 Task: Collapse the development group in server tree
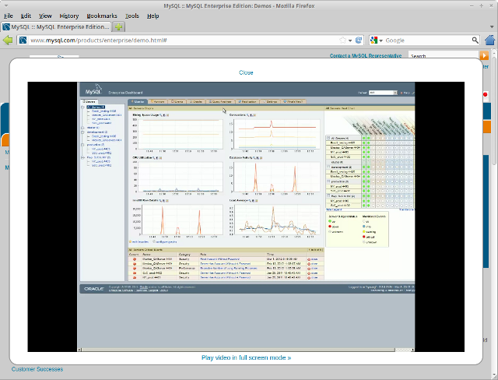coord(82,132)
